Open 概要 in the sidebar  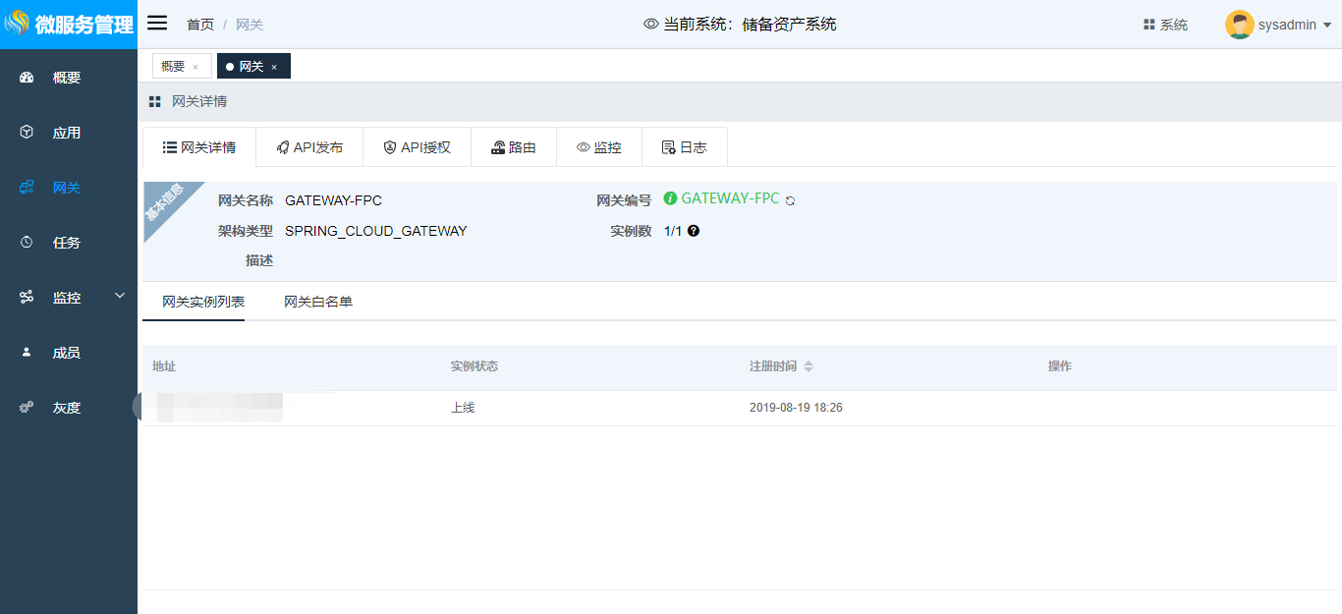67,78
